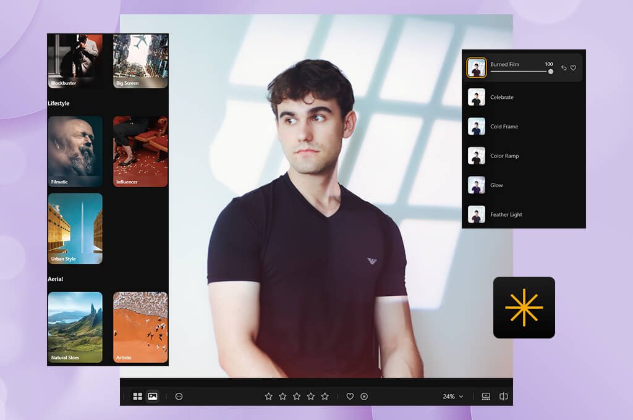Rate photo two stars

283,397
